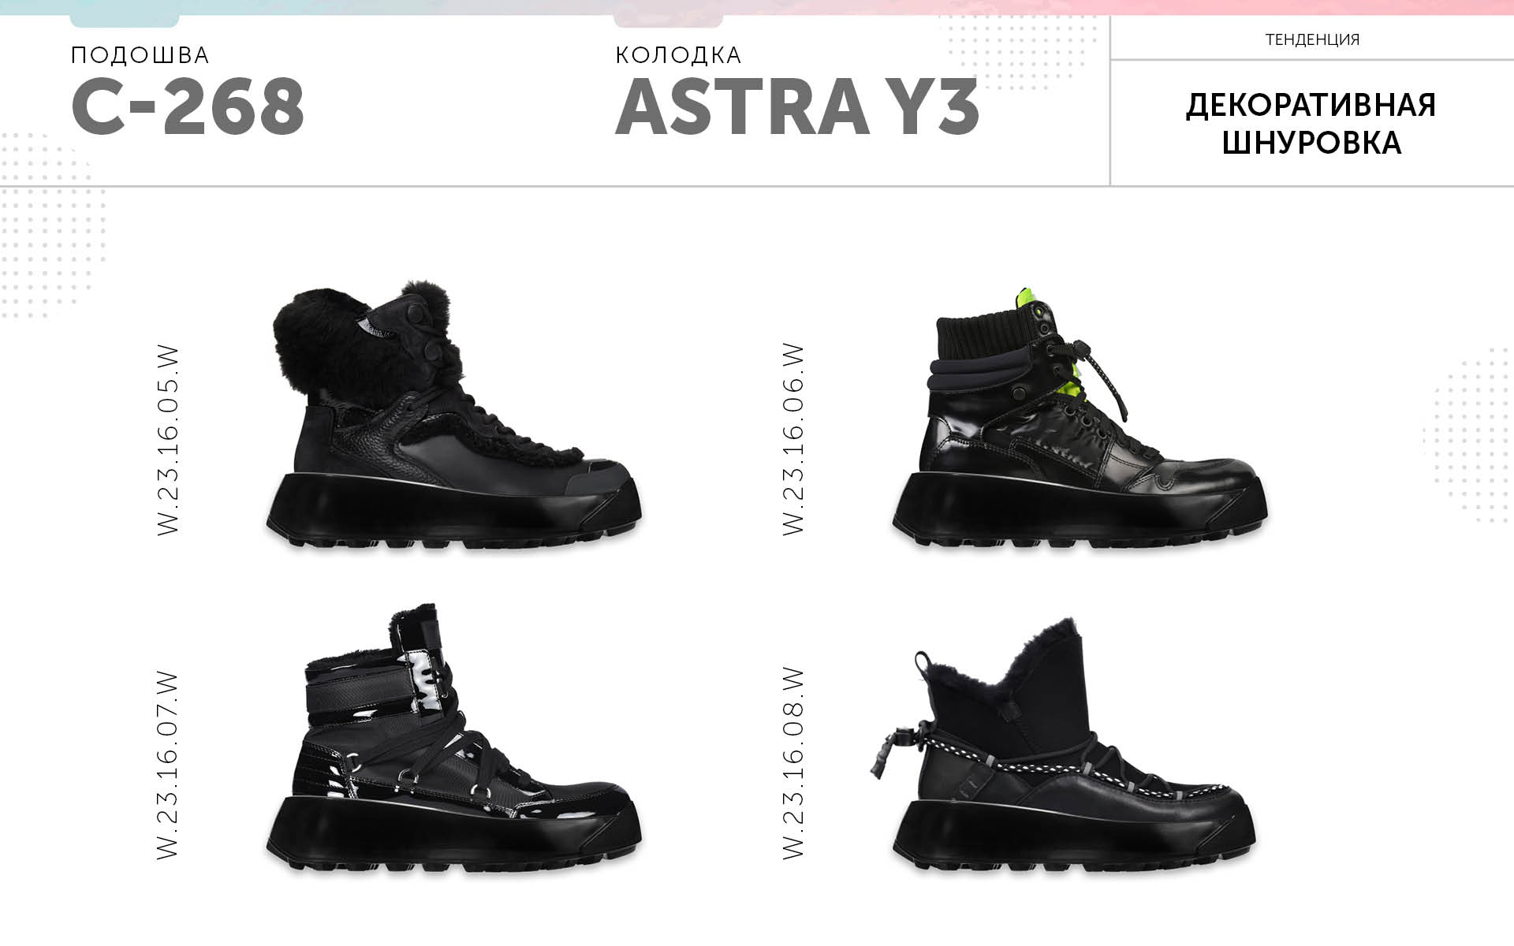Click the КОЛОДКА label
The height and width of the screenshot is (946, 1514).
(678, 55)
